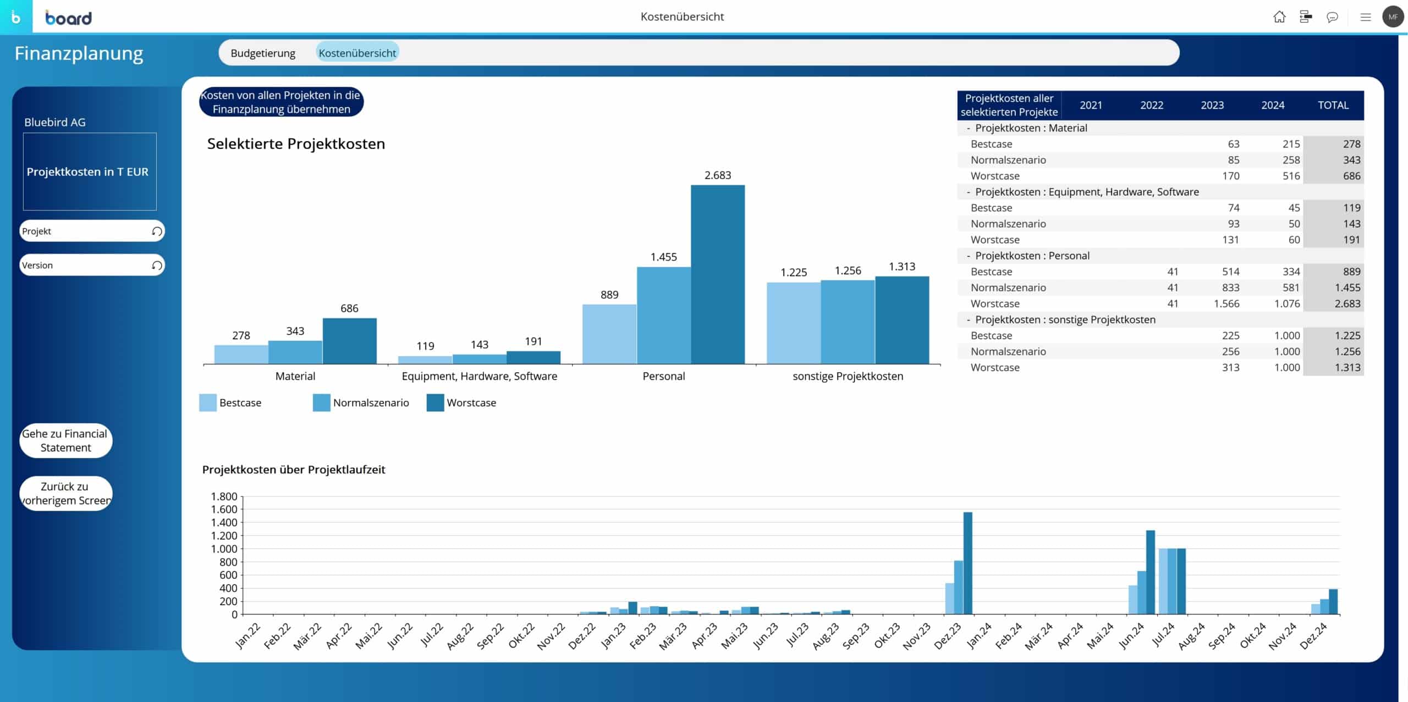The width and height of the screenshot is (1408, 702).
Task: Click the Personal category axis label
Action: [x=664, y=376]
